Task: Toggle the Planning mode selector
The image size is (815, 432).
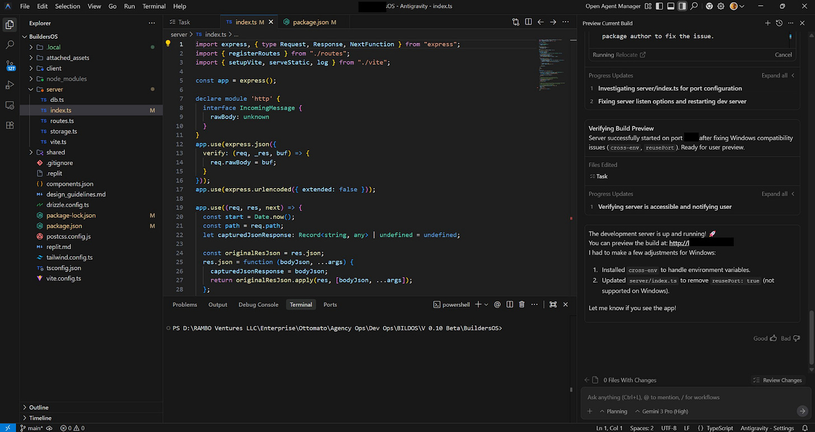Action: (613, 411)
